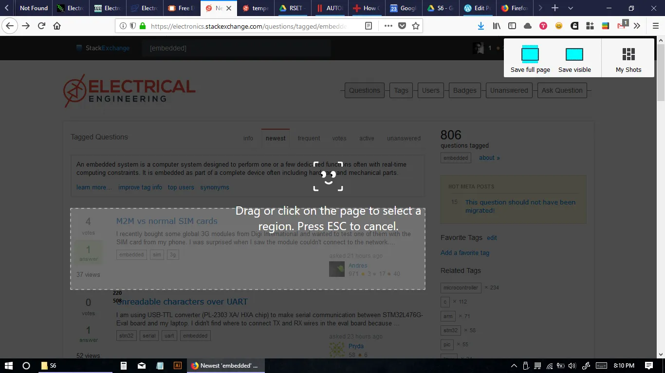The image size is (665, 373).
Task: Open the page actions ellipsis menu
Action: click(388, 26)
